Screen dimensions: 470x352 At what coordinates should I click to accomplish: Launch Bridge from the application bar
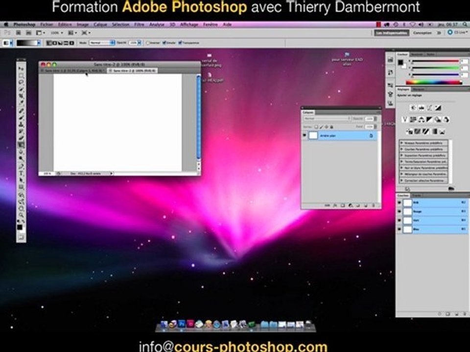(x=19, y=33)
